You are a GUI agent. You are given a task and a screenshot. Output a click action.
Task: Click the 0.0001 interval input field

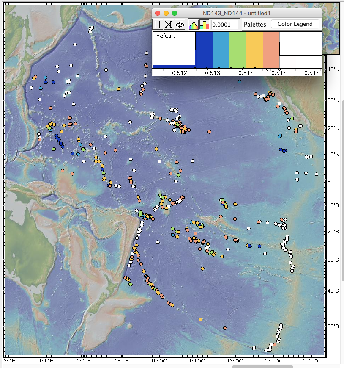pos(225,25)
